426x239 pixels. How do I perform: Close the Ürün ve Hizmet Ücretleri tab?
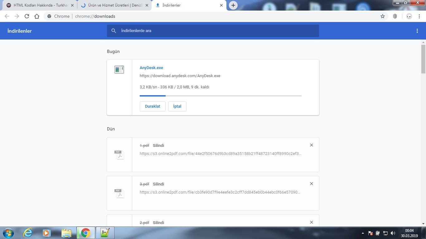point(147,5)
